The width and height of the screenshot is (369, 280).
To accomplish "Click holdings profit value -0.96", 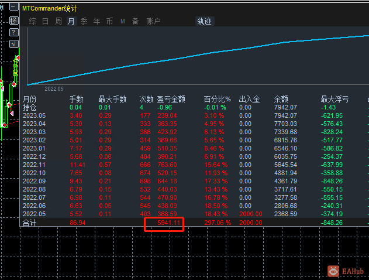I will (x=164, y=107).
